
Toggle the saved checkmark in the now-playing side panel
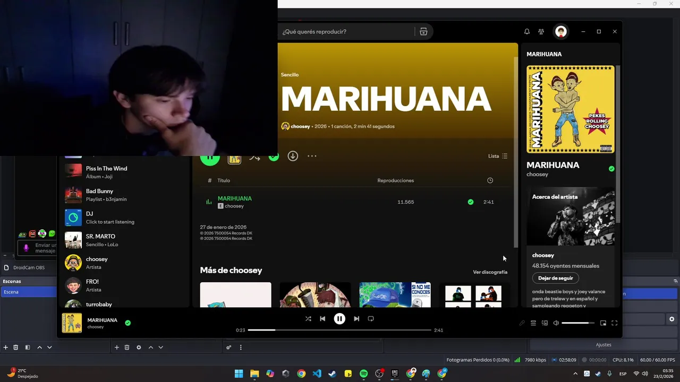(611, 169)
